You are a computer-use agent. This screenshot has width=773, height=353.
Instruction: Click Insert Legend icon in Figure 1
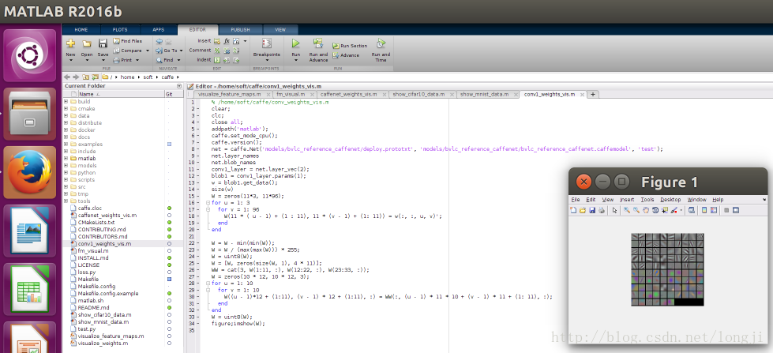(x=714, y=211)
